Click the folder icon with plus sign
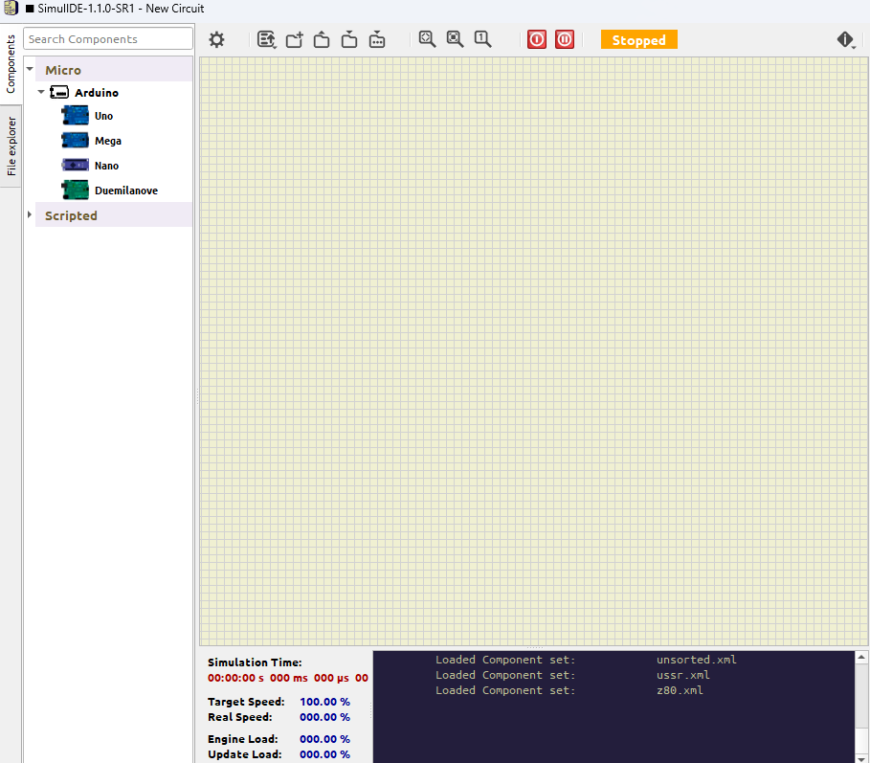870x763 pixels. (294, 39)
